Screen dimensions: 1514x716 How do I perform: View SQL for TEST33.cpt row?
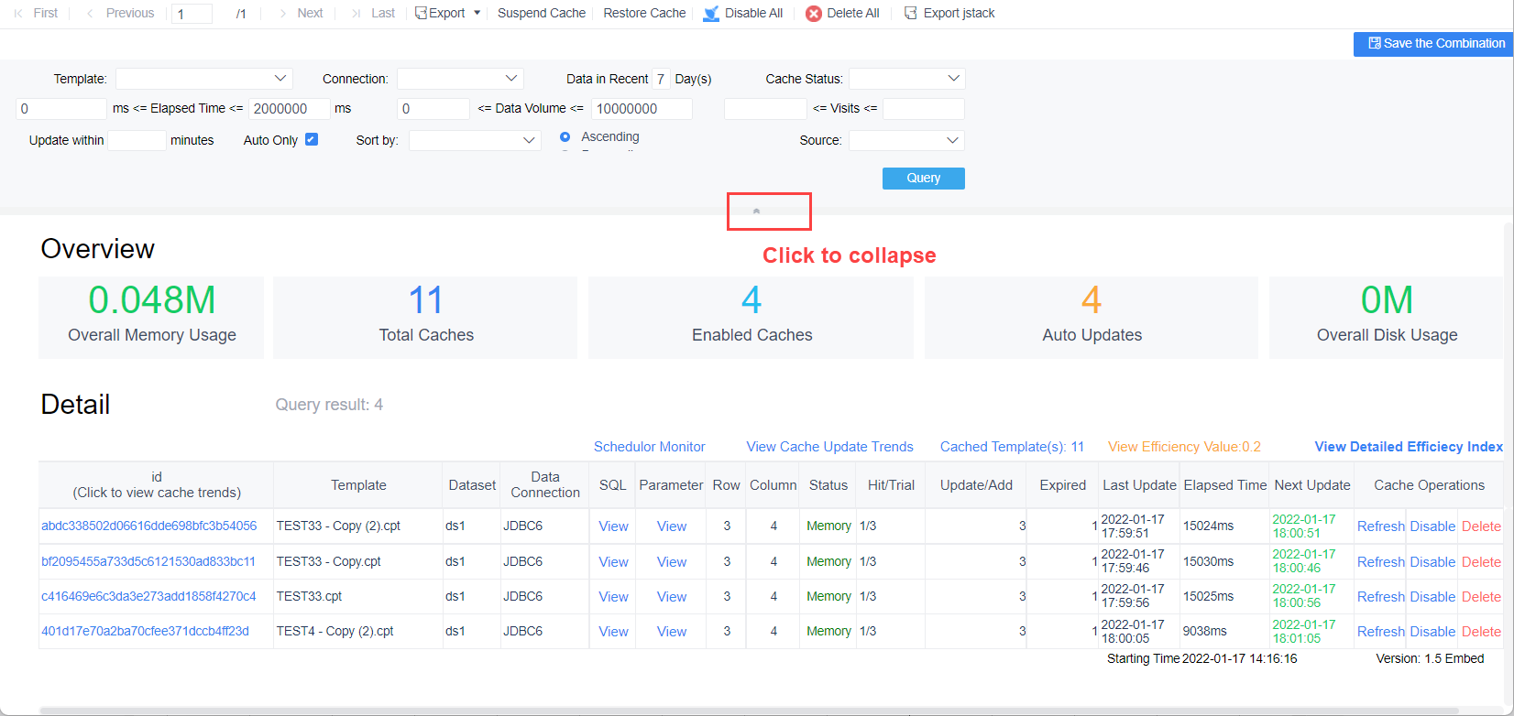613,597
